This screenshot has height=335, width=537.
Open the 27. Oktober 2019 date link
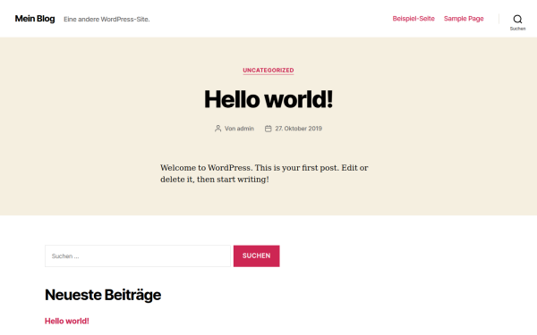click(x=298, y=129)
